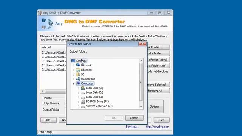The height and width of the screenshot is (136, 242).
Task: Open the http://anydwg.com link
Action: point(157,127)
